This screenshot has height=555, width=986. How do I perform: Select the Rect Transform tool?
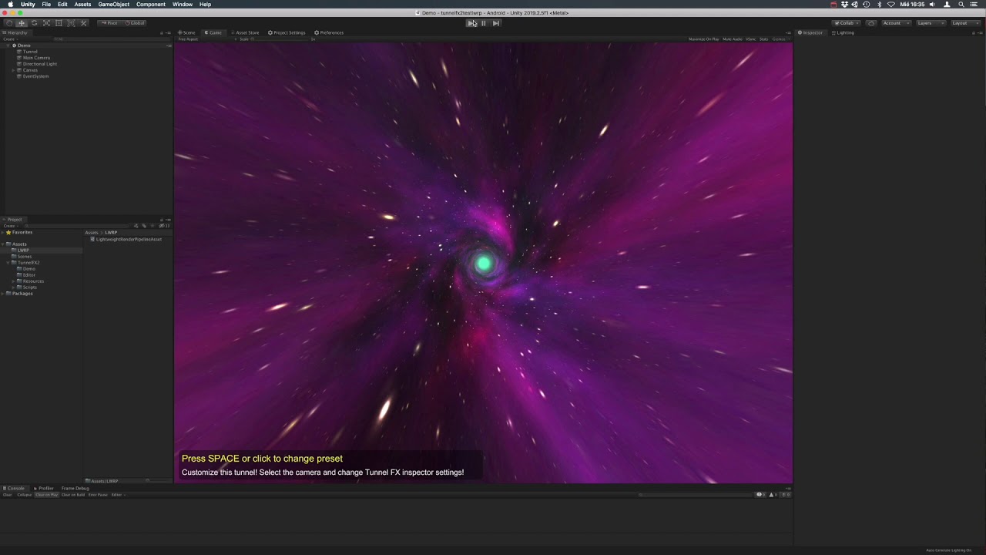(59, 23)
